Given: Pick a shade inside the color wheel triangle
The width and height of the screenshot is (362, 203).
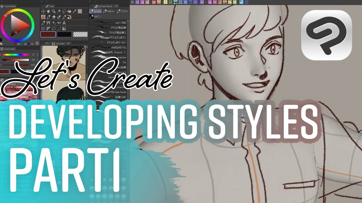Looking at the screenshot, I should pos(18,25).
